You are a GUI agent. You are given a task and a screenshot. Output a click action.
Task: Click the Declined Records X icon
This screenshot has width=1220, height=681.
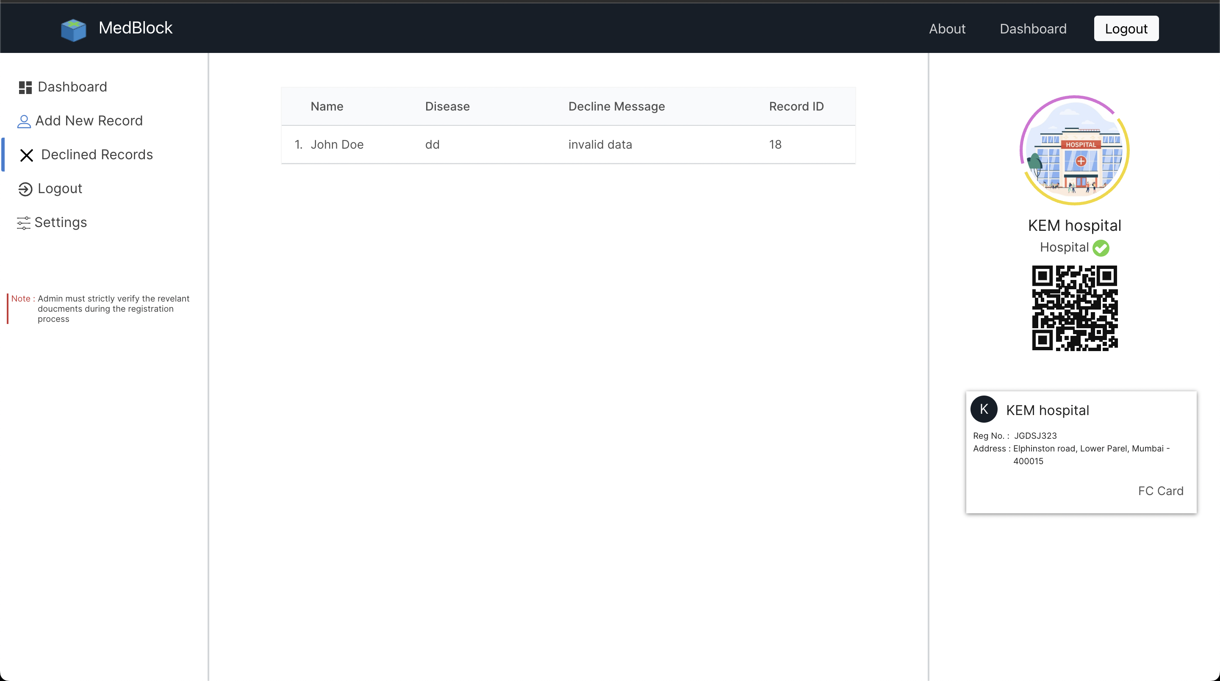[x=27, y=155]
